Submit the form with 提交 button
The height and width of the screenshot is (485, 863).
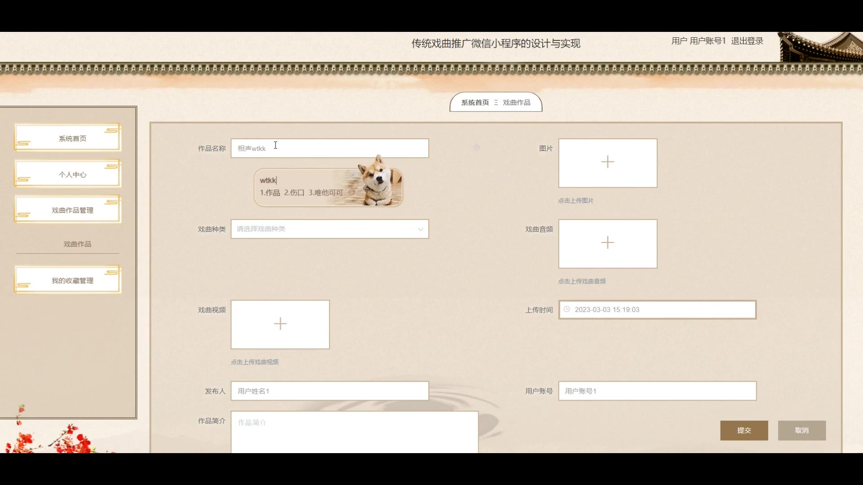744,430
